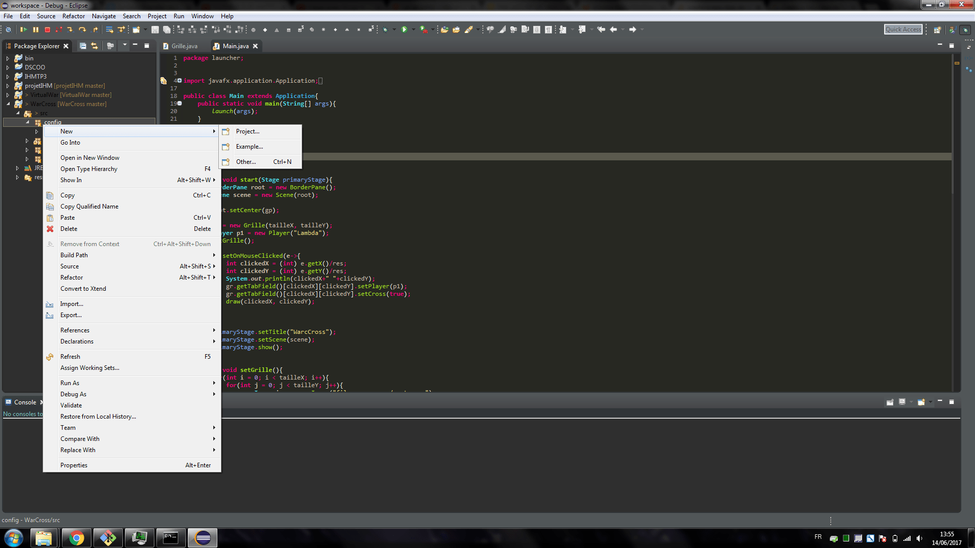This screenshot has height=548, width=975.
Task: Switch to Grille.java editor tab
Action: (184, 46)
